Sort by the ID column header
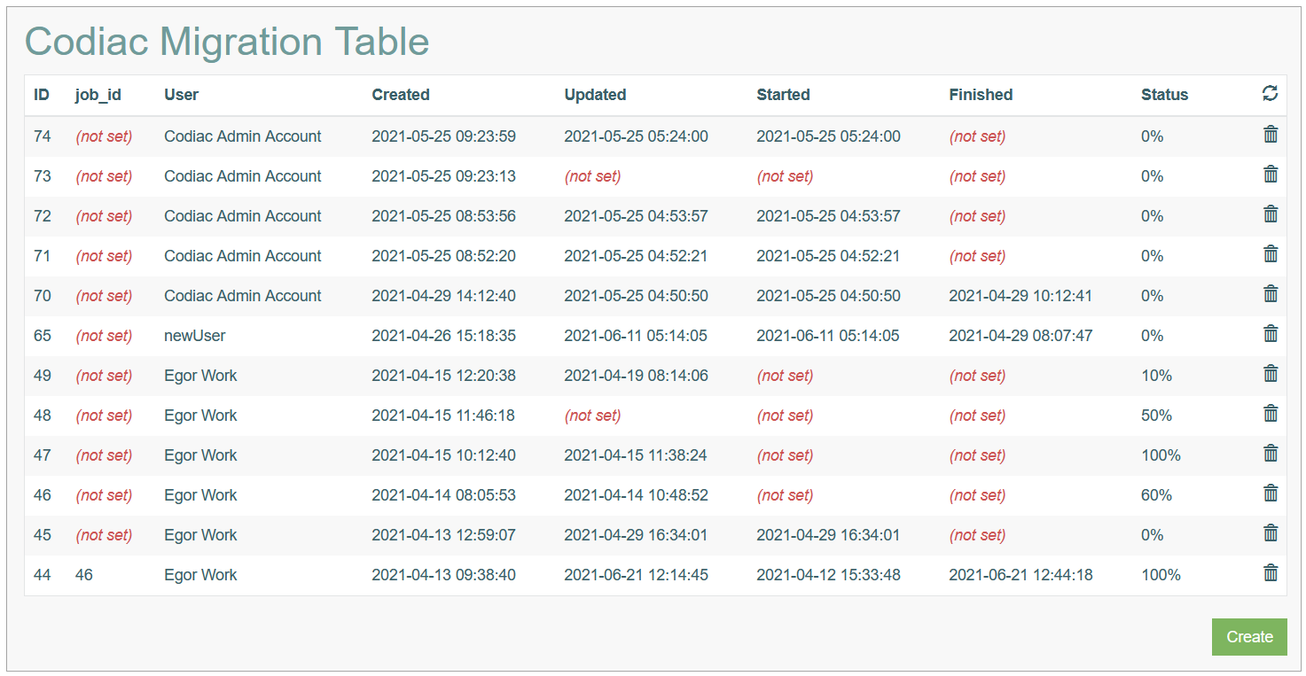Viewport: 1306px width, 676px height. 42,95
